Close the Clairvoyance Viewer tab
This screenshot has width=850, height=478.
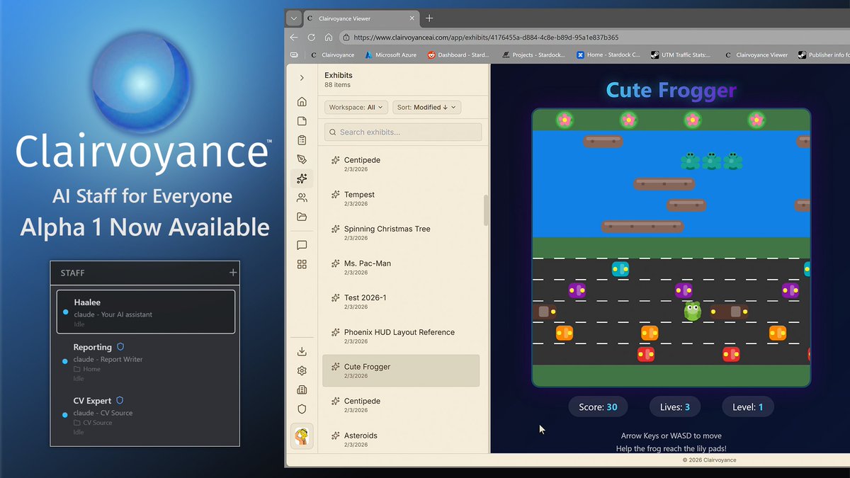pyautogui.click(x=412, y=18)
